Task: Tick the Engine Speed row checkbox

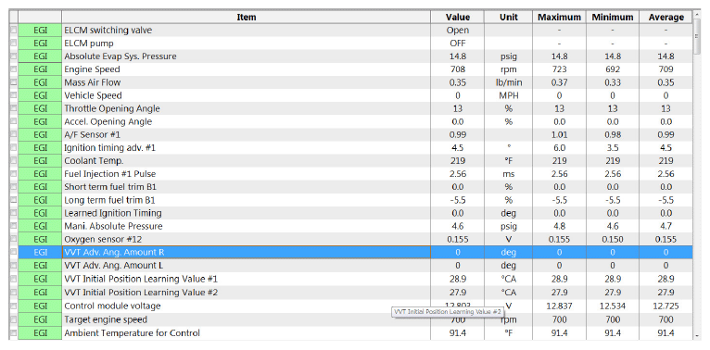Action: [x=14, y=69]
